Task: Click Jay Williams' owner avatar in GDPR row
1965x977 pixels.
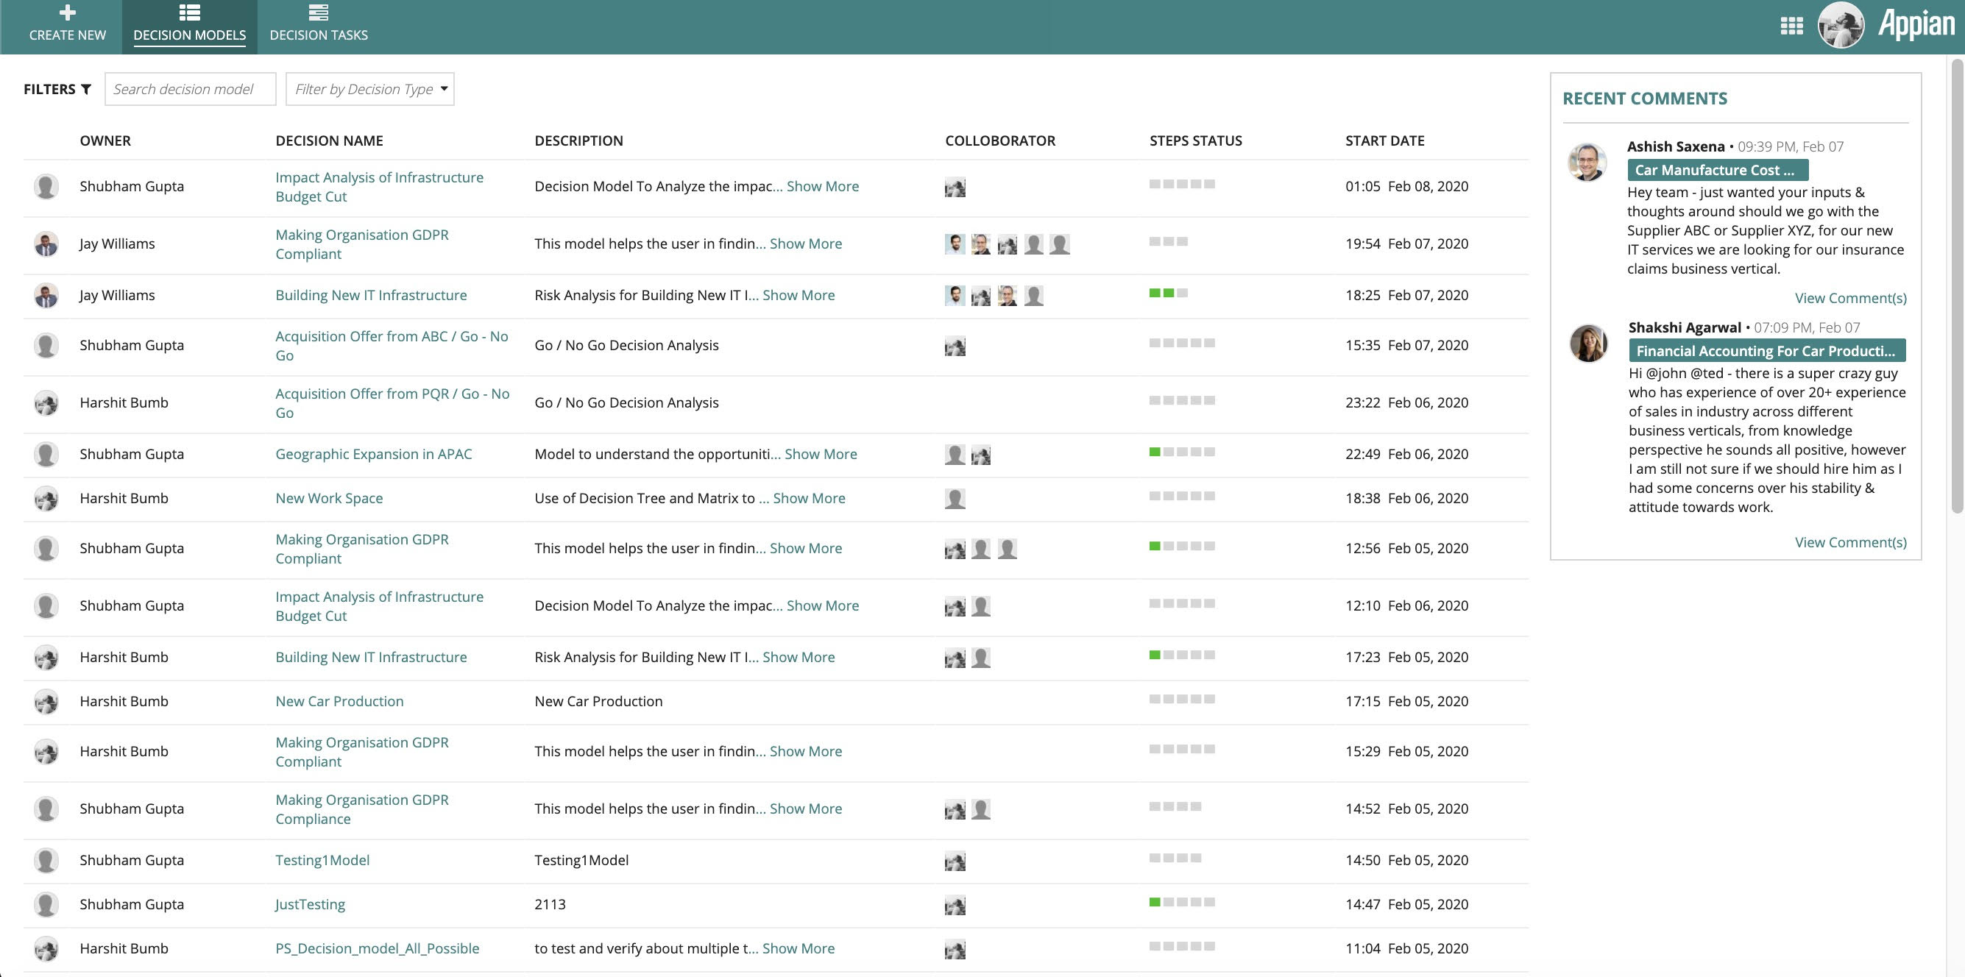Action: [x=46, y=244]
